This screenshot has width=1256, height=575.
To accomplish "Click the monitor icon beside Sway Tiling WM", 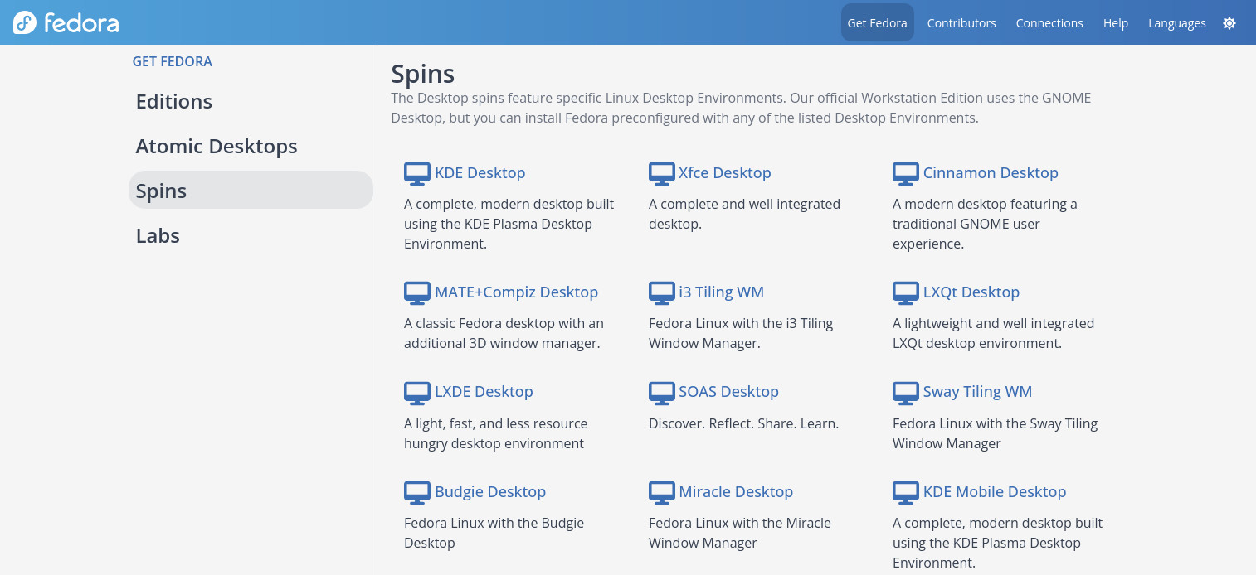I will pyautogui.click(x=905, y=392).
